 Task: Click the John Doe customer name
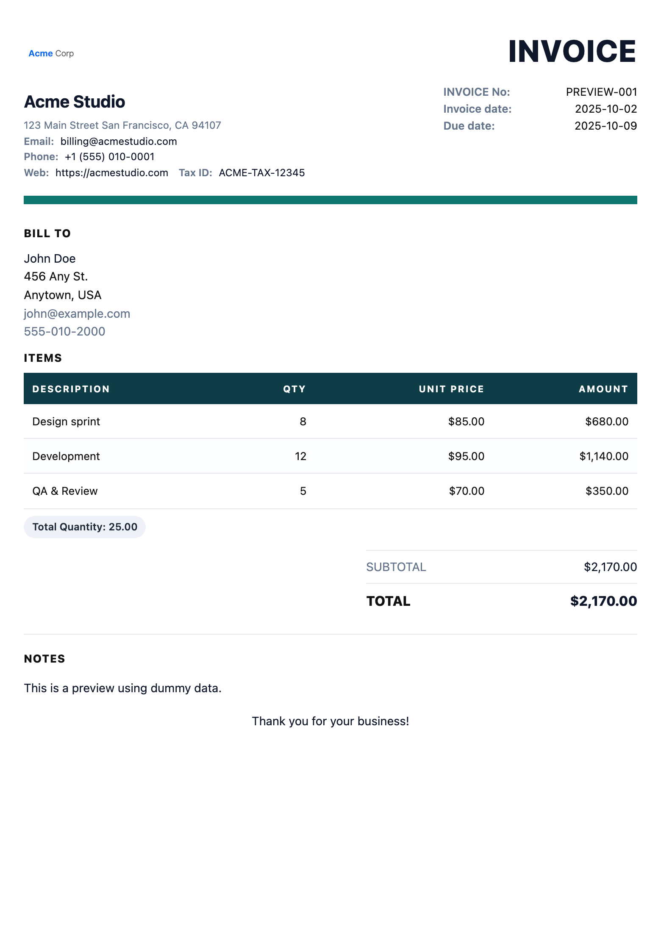pos(50,258)
